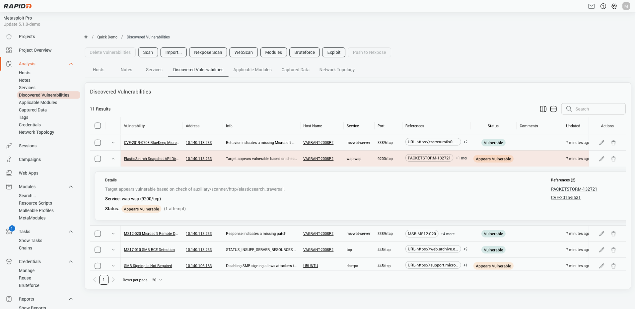Go to next page of results
Viewport: 636px width, 309px height.
click(x=113, y=280)
